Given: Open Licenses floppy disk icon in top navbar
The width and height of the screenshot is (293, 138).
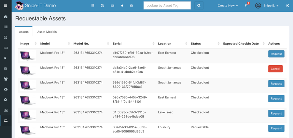Looking at the screenshot, I should pos(102,6).
